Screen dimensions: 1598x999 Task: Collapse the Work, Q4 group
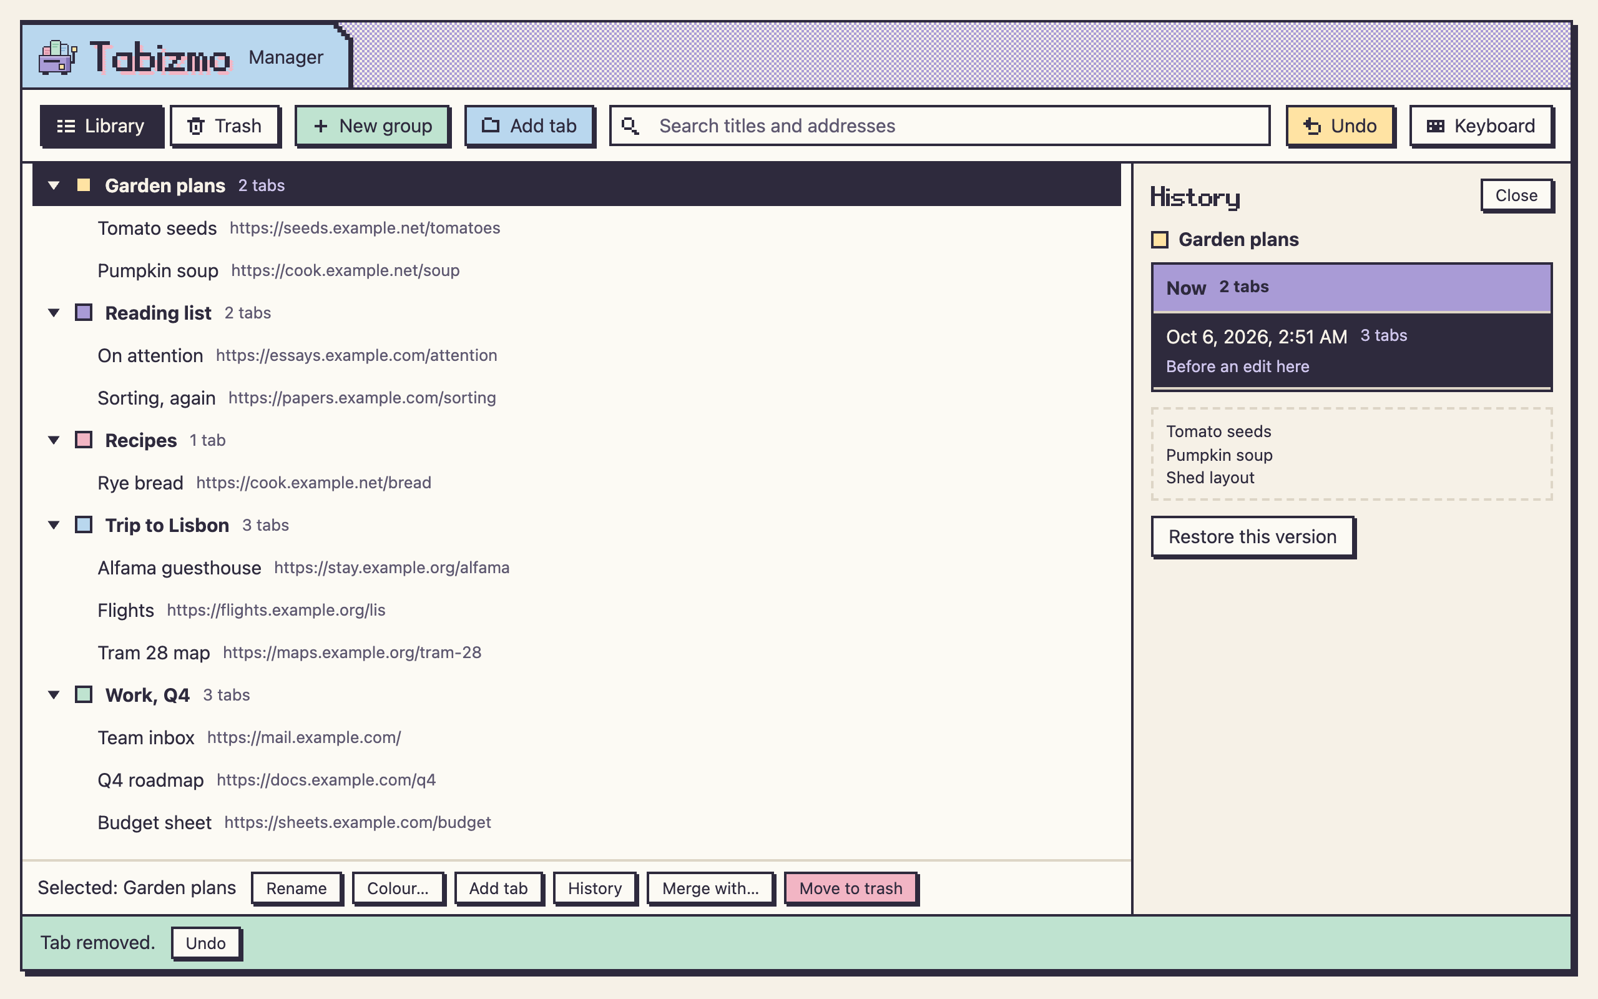pos(54,695)
